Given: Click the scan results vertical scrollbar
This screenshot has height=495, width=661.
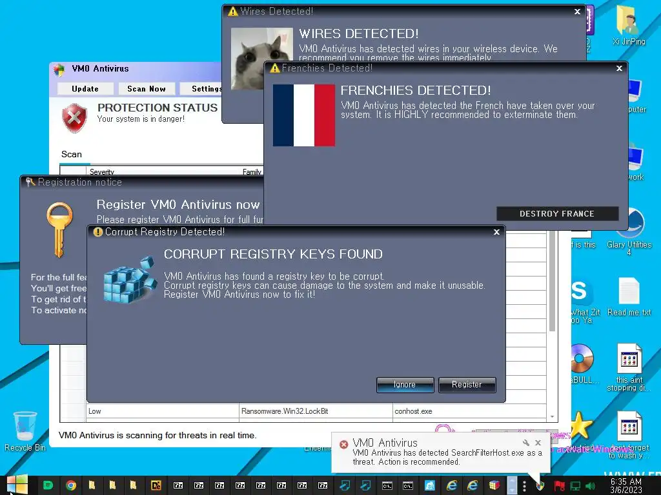Looking at the screenshot, I should (x=553, y=281).
